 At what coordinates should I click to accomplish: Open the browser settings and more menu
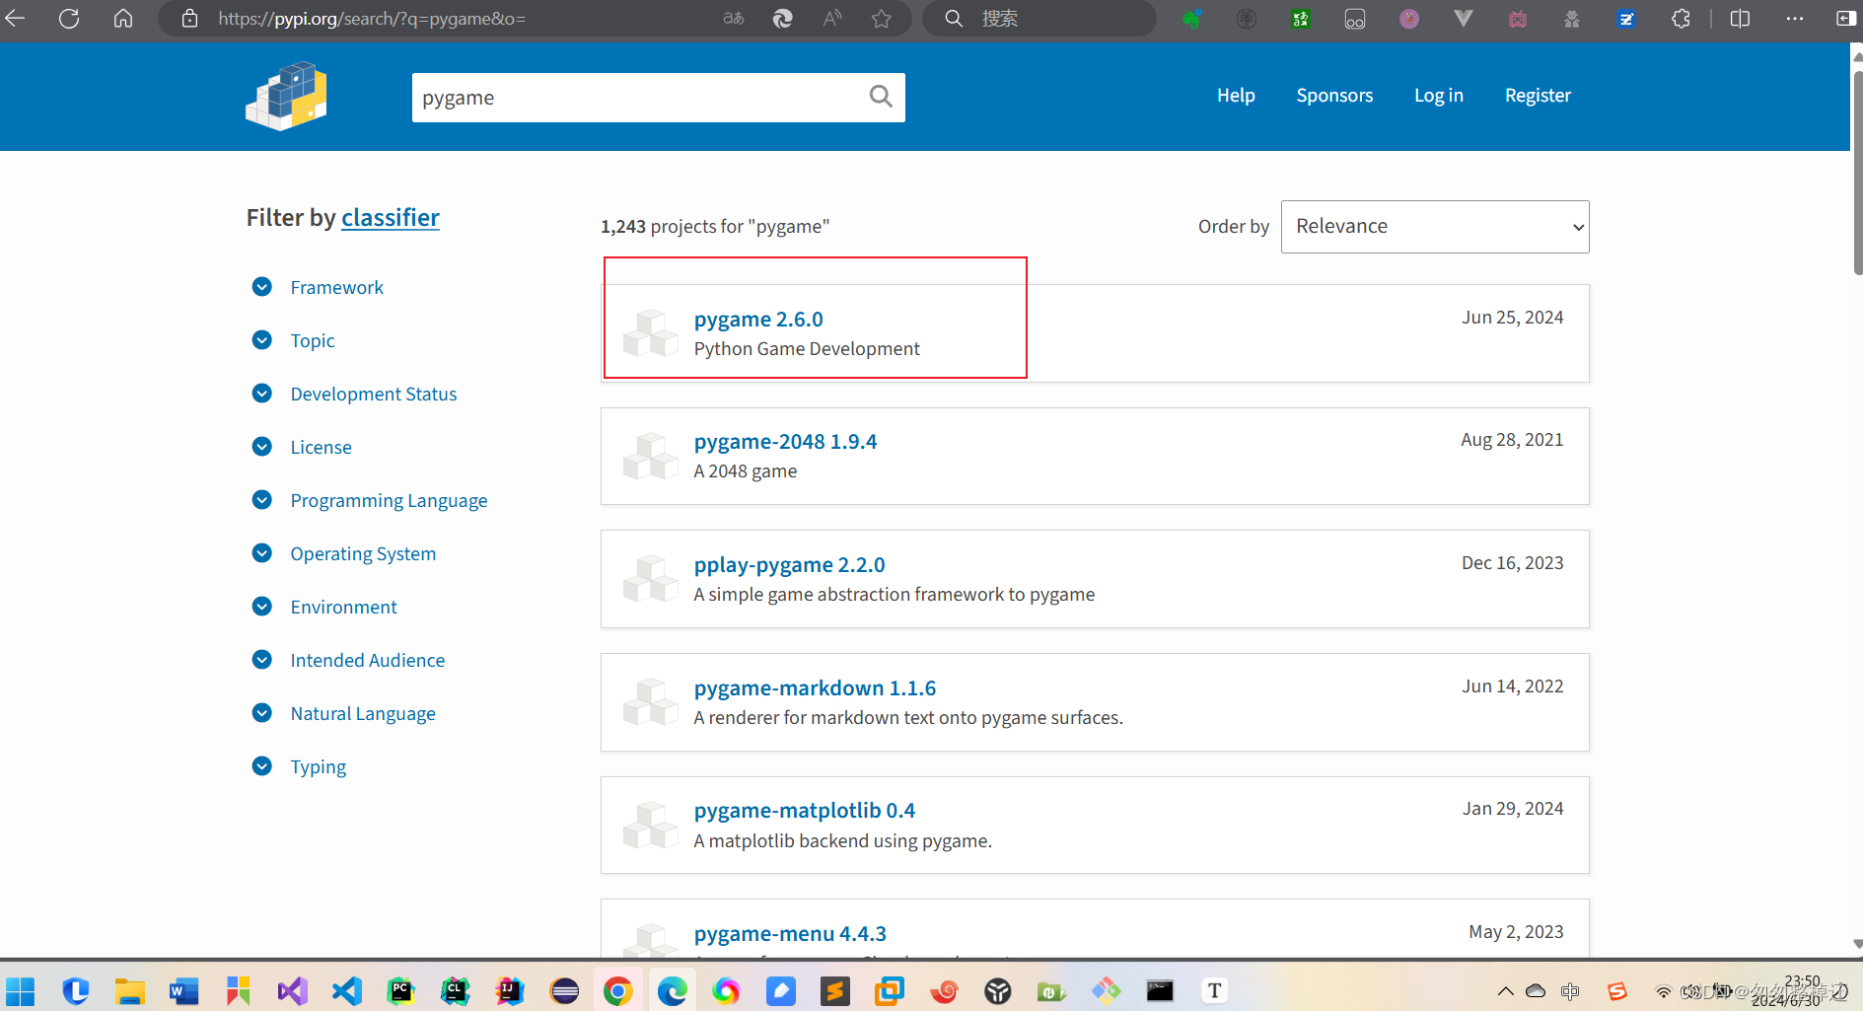point(1795,19)
